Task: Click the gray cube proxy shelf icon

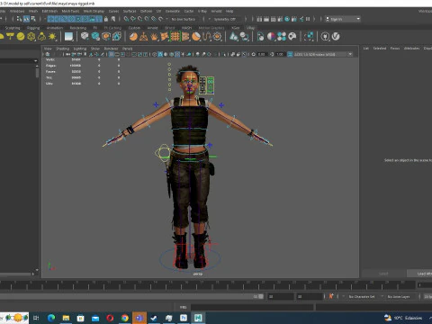Action: 85,37
